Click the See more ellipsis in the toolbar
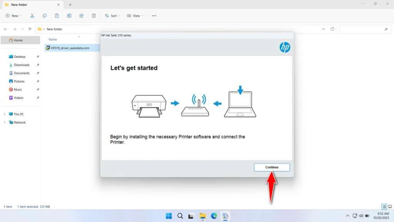 154,15
